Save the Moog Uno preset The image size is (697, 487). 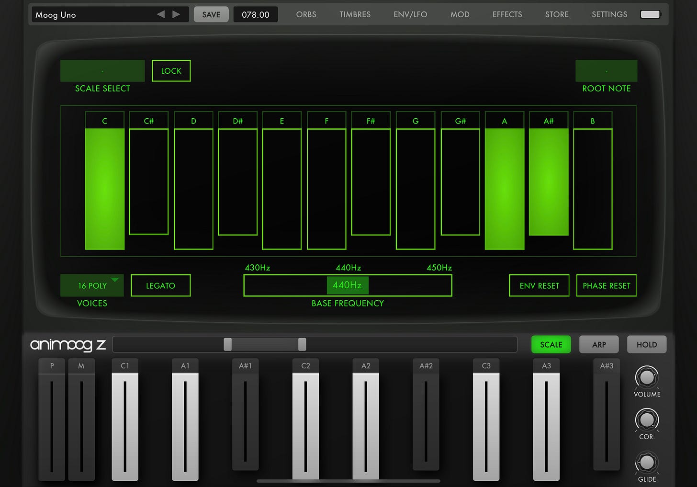click(x=211, y=14)
